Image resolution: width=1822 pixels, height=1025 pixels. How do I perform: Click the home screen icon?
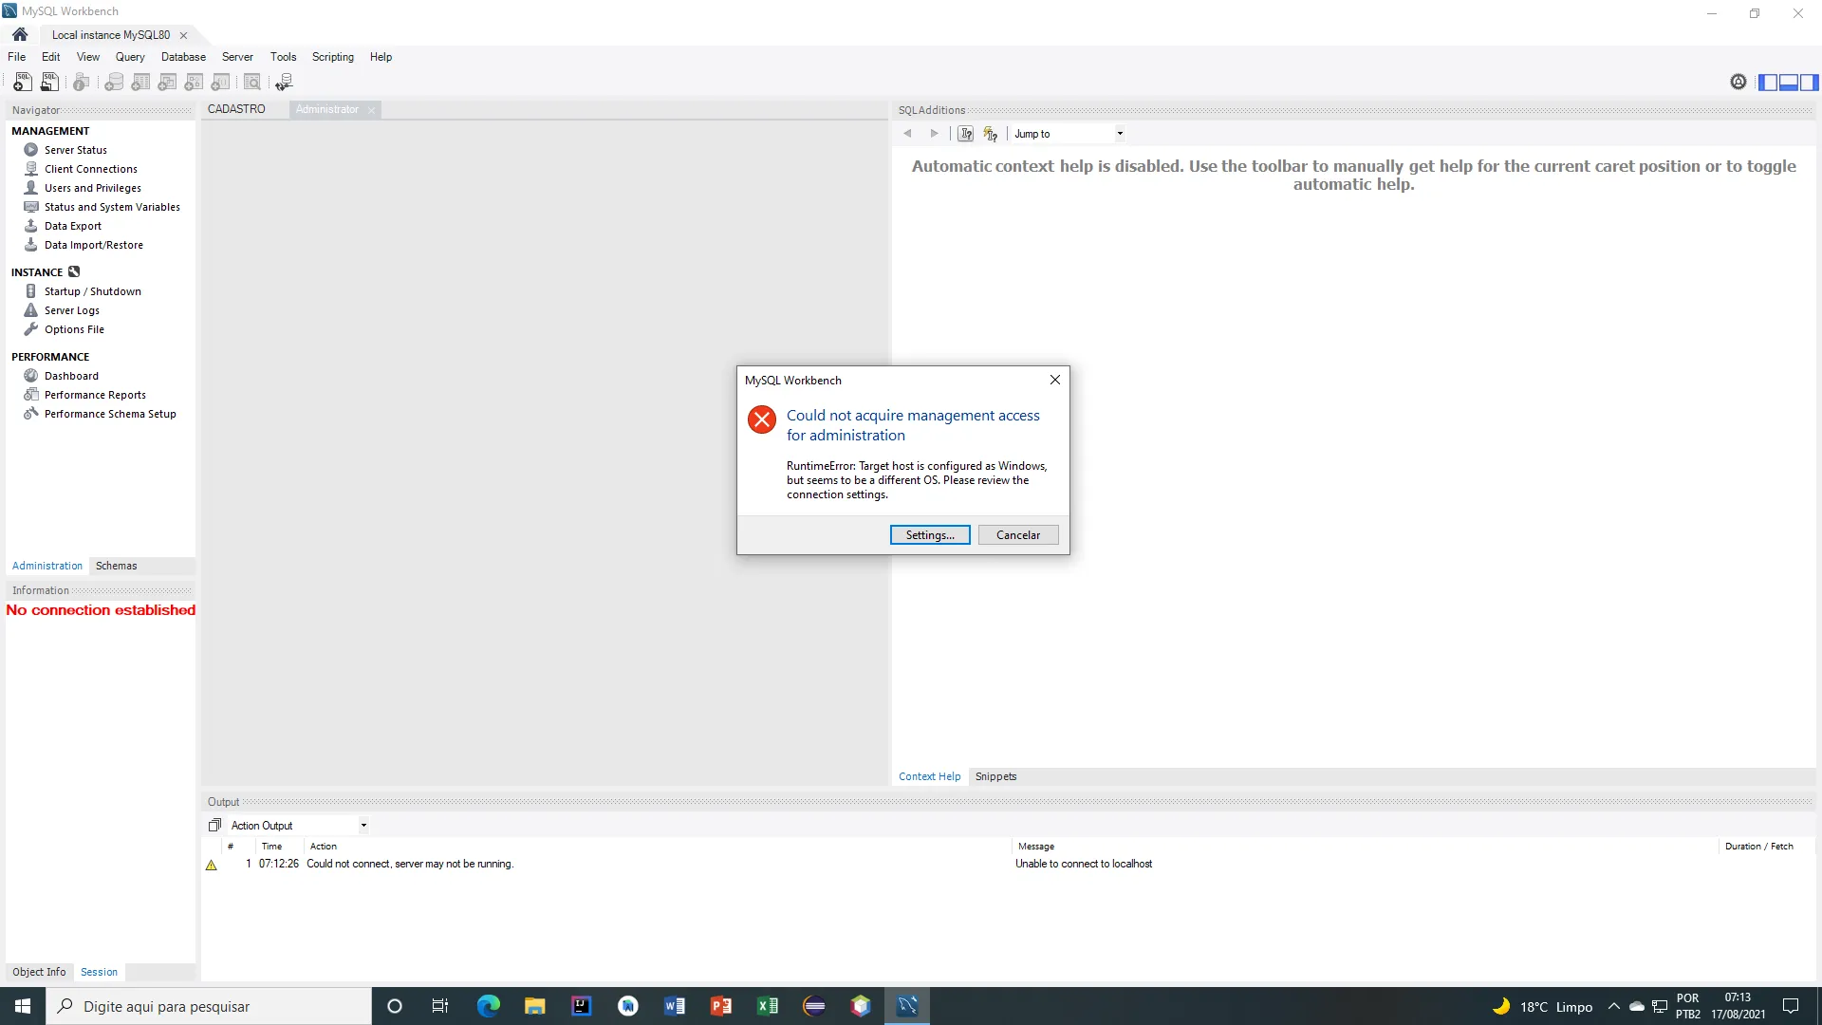pos(20,35)
